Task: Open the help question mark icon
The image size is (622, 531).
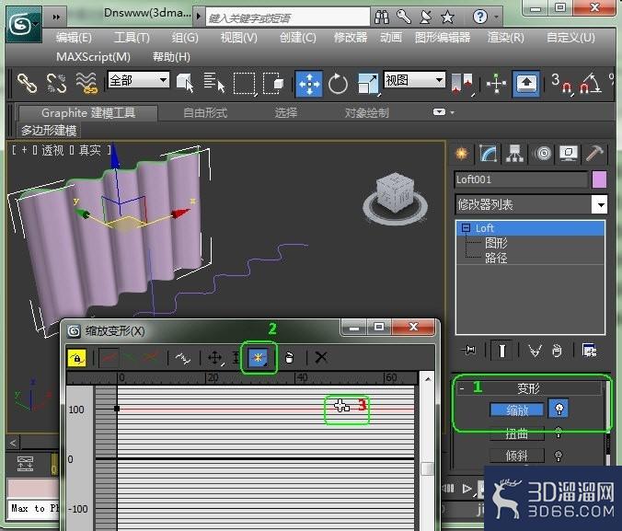Action: pyautogui.click(x=480, y=17)
